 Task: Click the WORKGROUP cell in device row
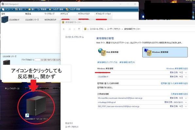pos(50,20)
